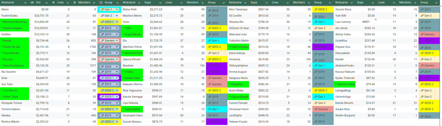The height and width of the screenshot is (126, 442).
Task: Open filter arrow of second Lives column
Action: pos(181,3)
